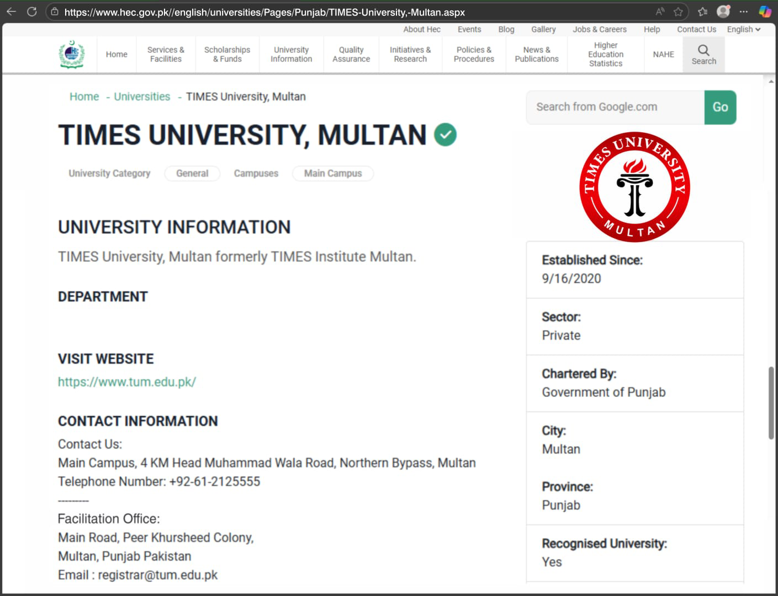The height and width of the screenshot is (596, 778).
Task: Reload the page with the refresh icon
Action: (x=32, y=12)
